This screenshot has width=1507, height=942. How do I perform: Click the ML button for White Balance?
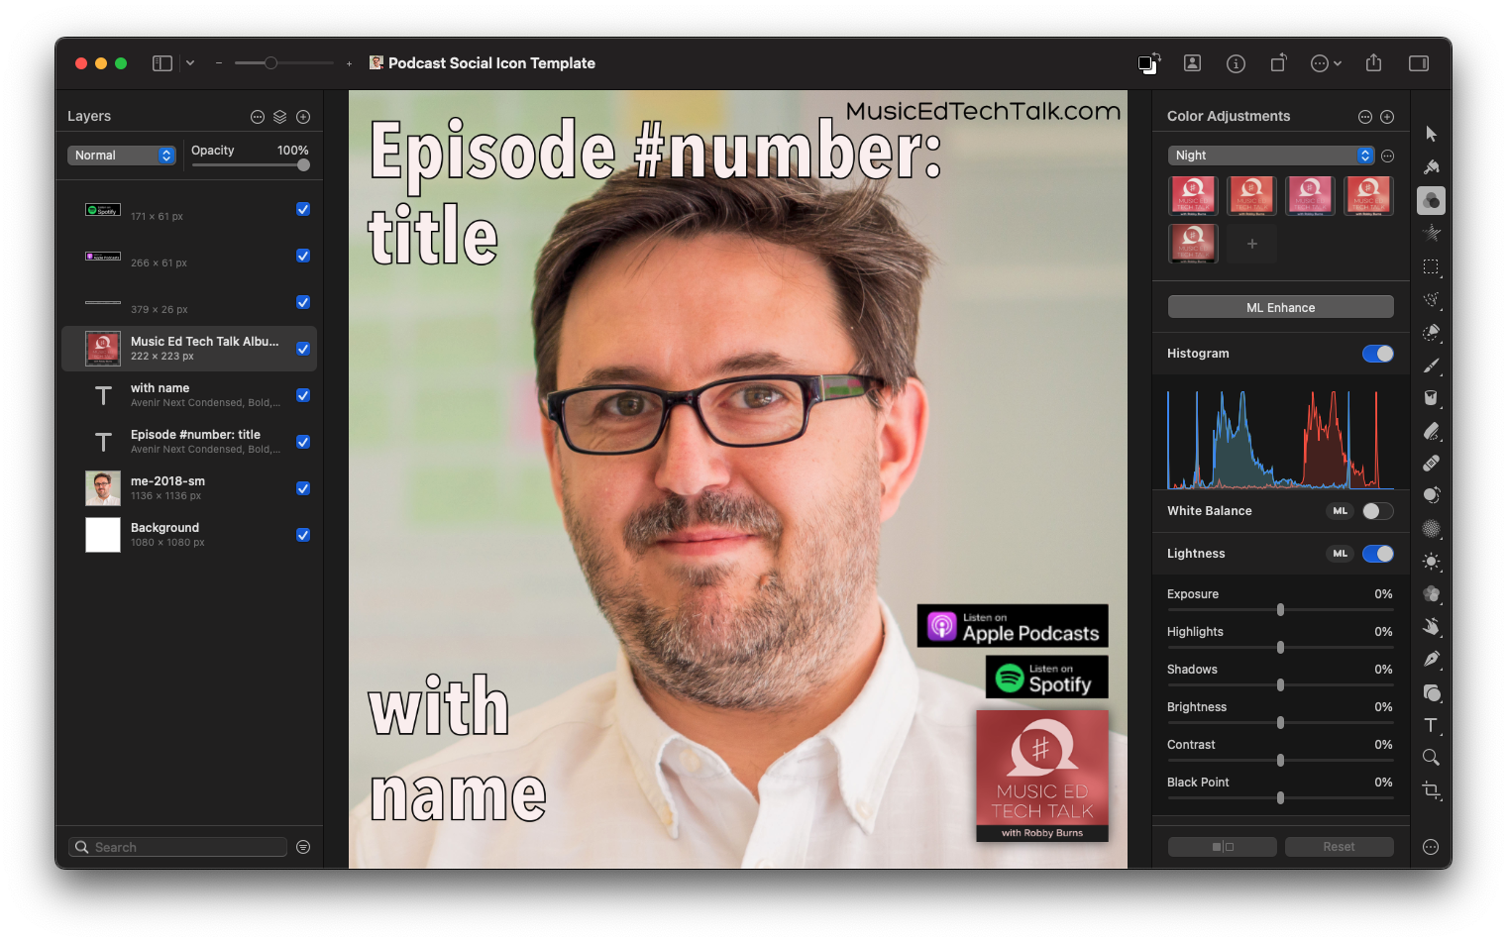point(1341,511)
